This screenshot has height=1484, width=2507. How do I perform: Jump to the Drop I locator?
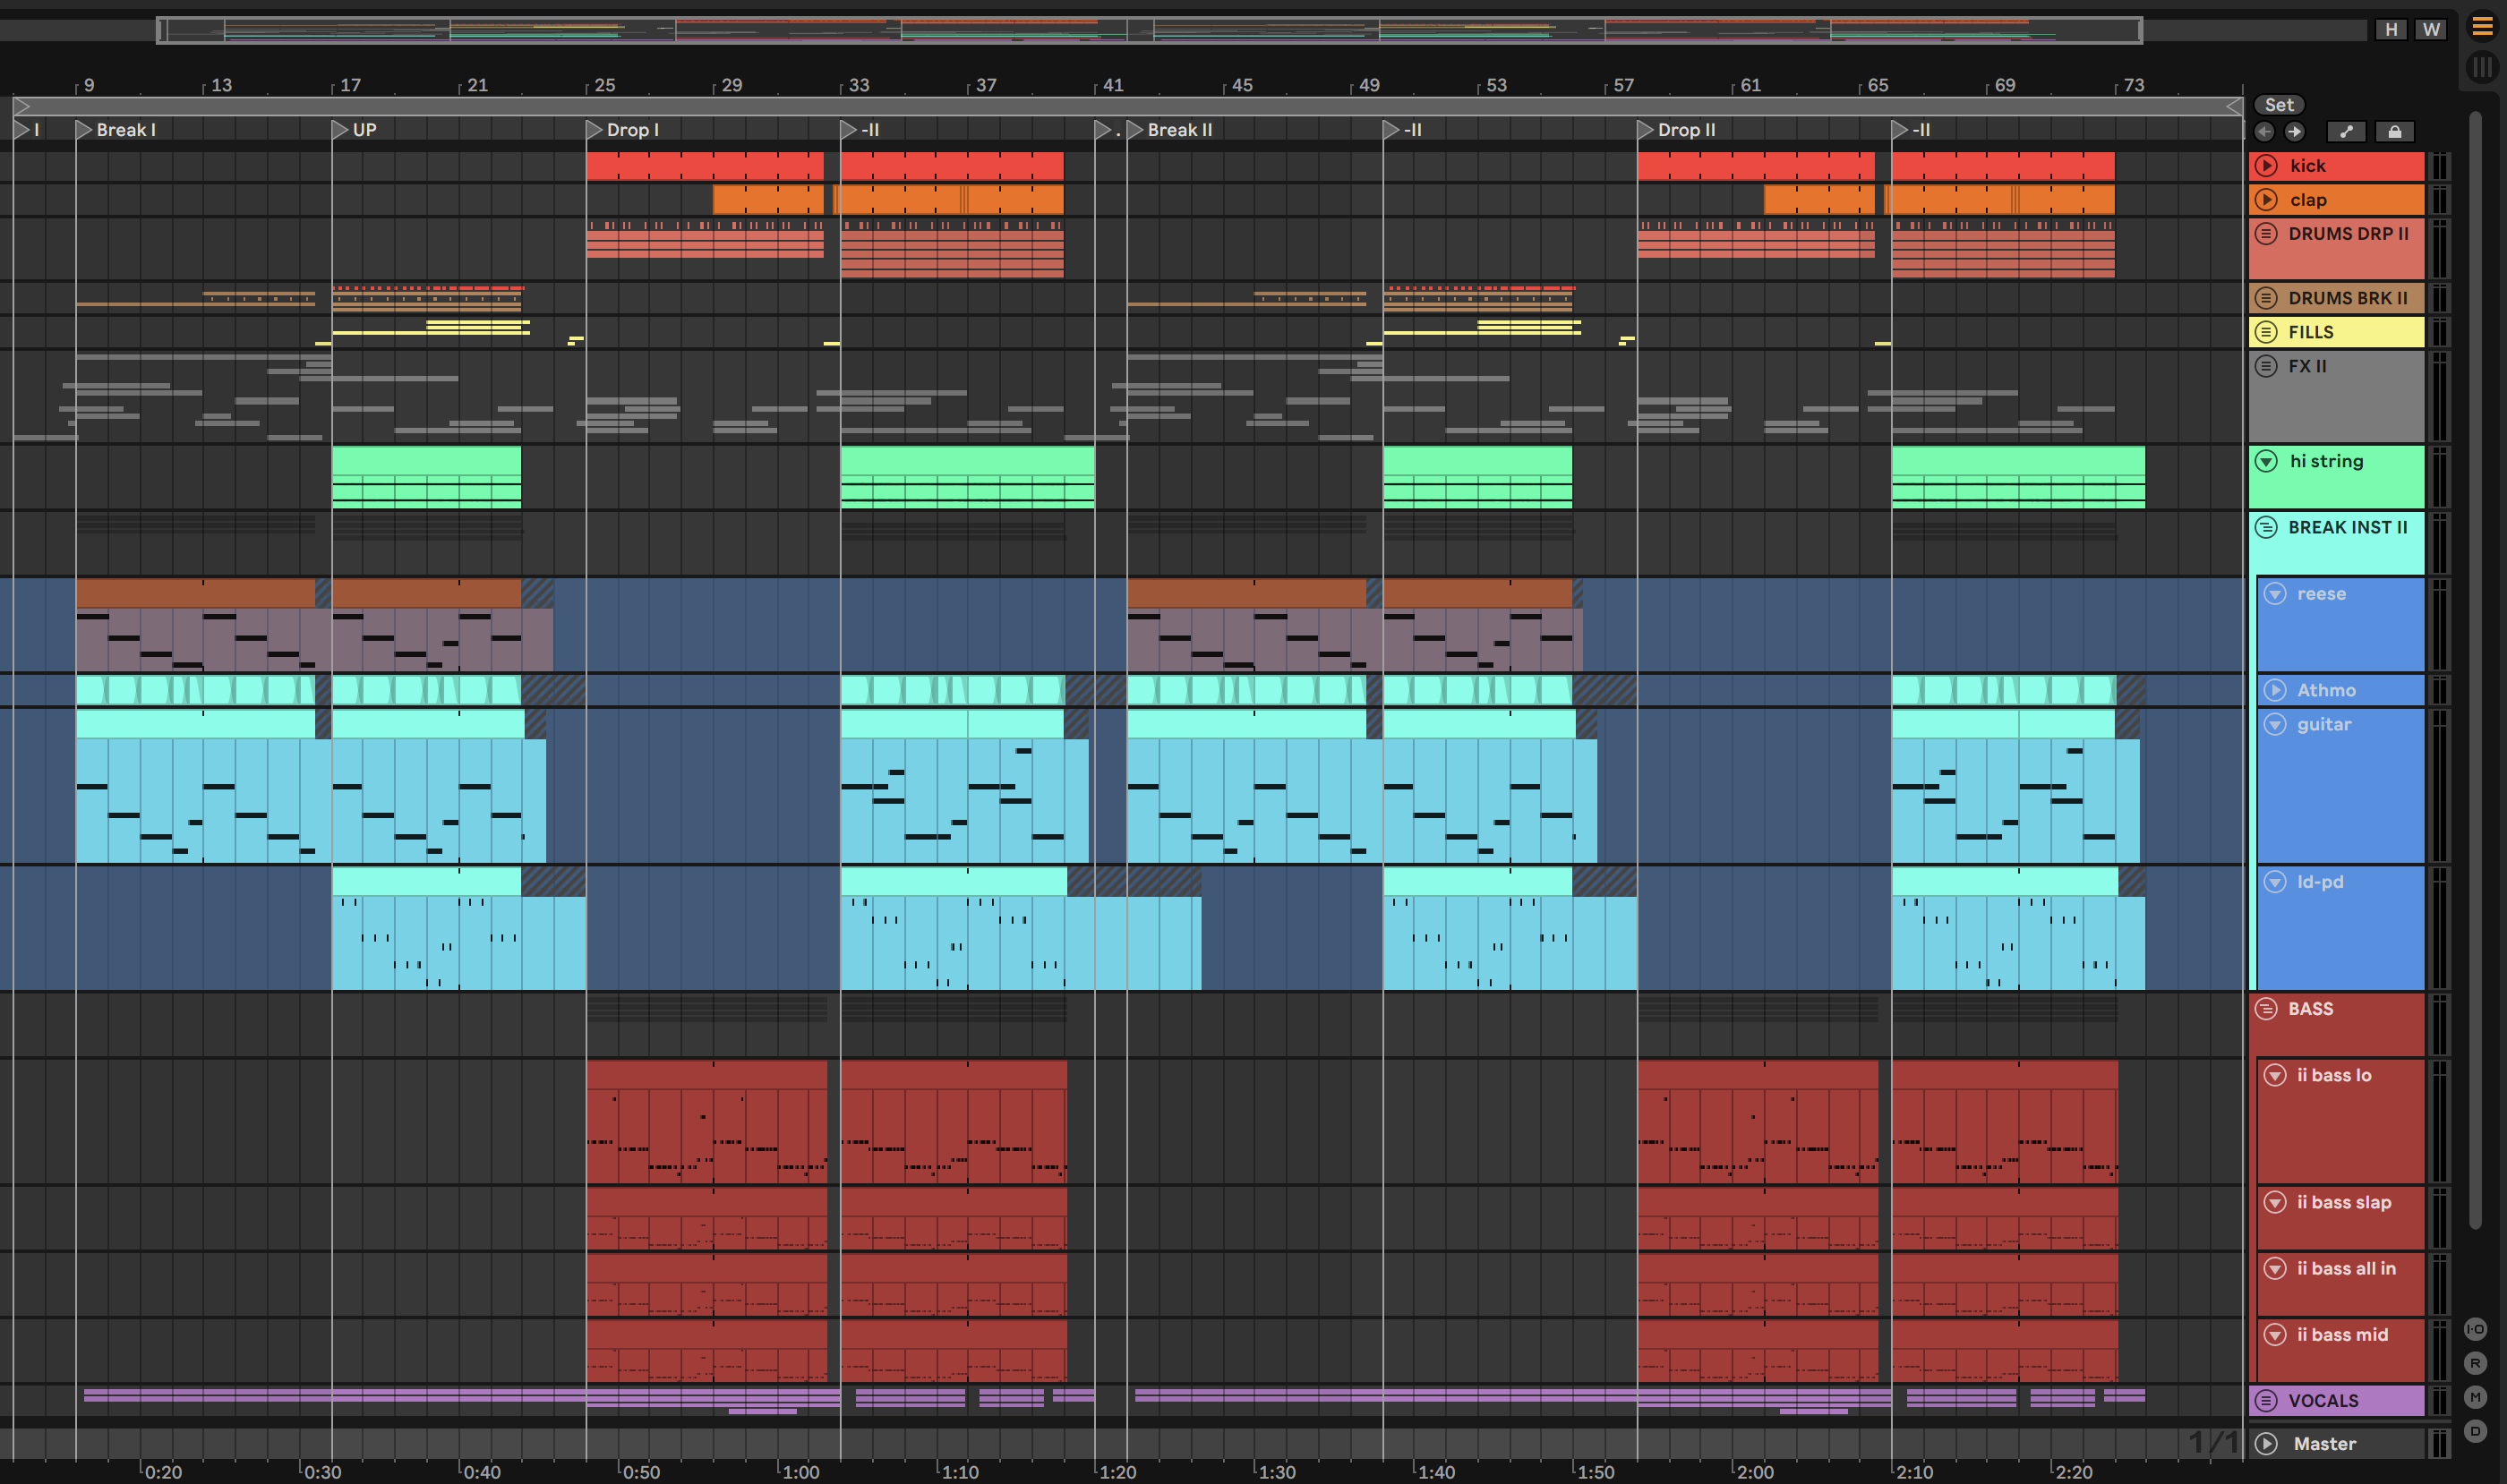pos(595,130)
